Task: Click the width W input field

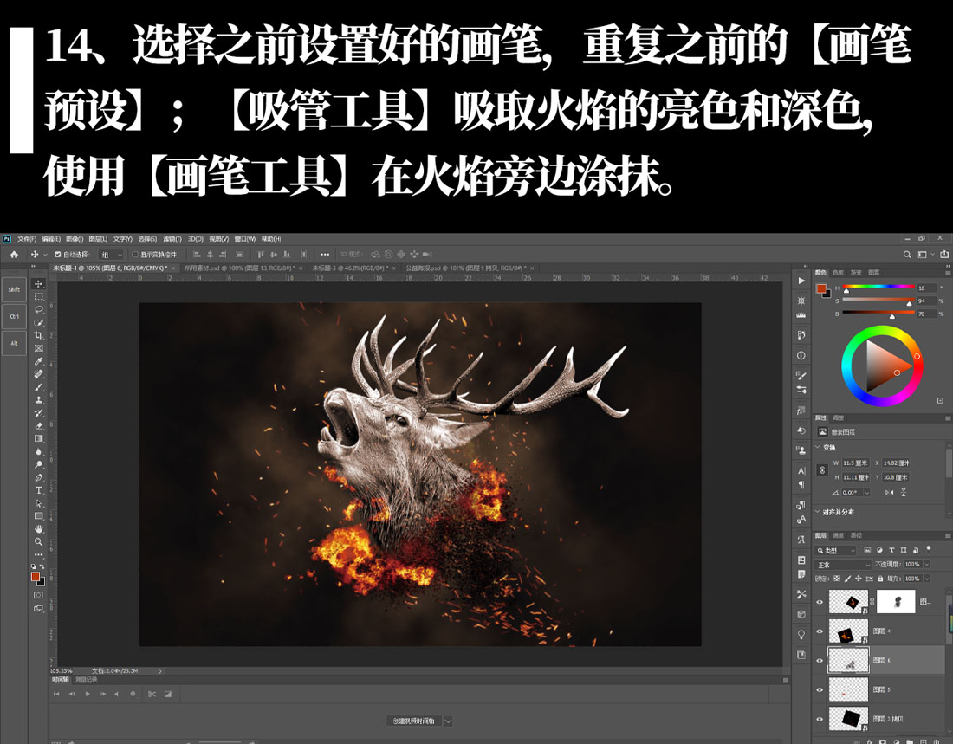Action: click(x=855, y=463)
